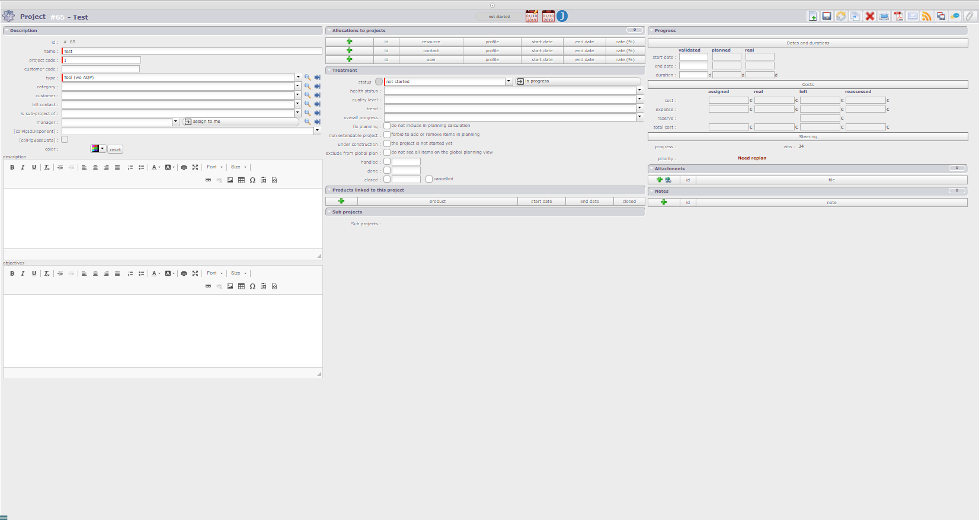Collapse the Treatment section header

[x=345, y=71]
